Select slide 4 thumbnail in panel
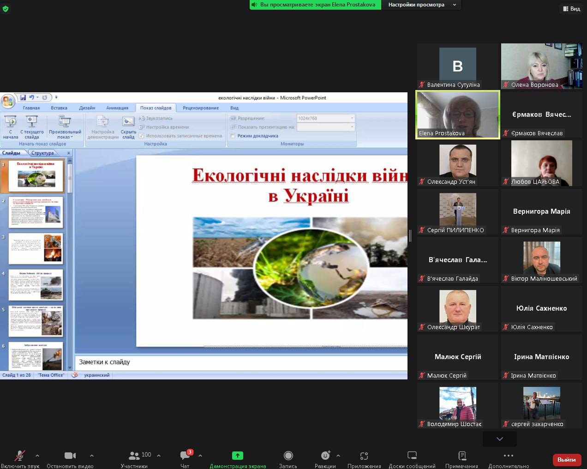587x469 pixels. [x=36, y=285]
